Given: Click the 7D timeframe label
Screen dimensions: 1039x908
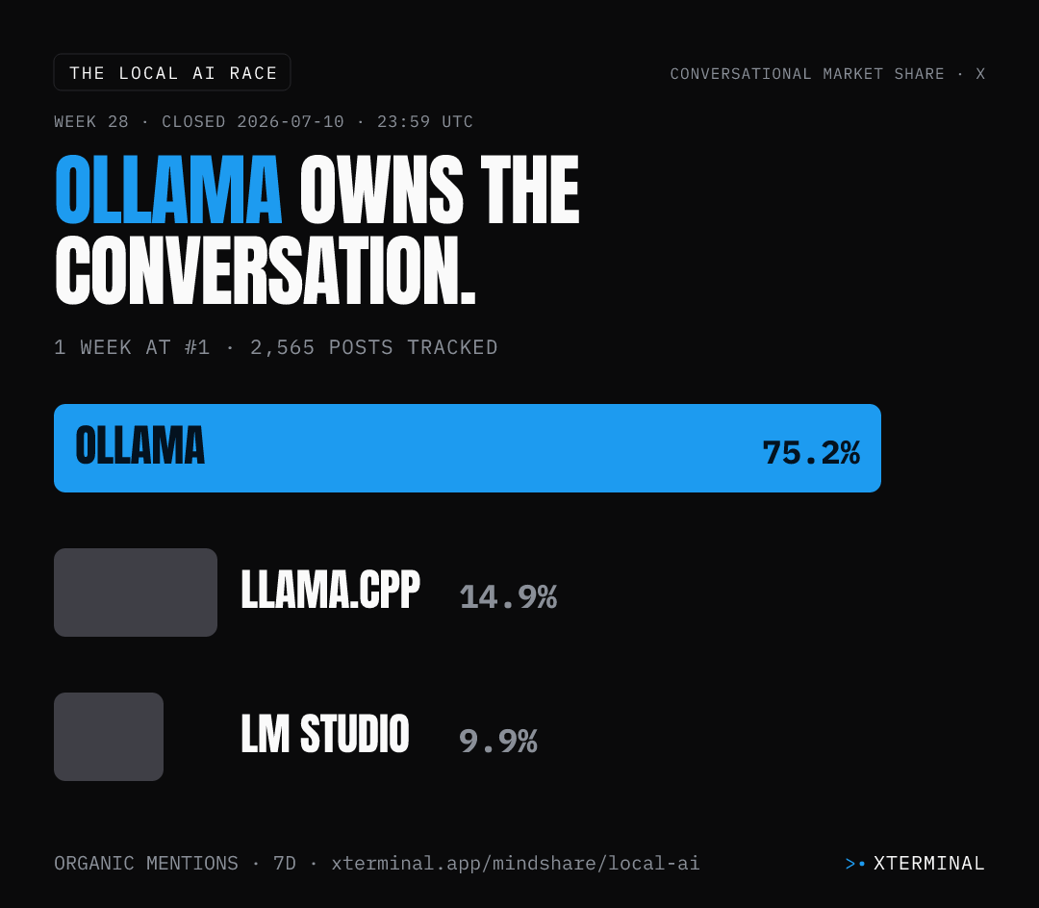Looking at the screenshot, I should click(x=285, y=863).
